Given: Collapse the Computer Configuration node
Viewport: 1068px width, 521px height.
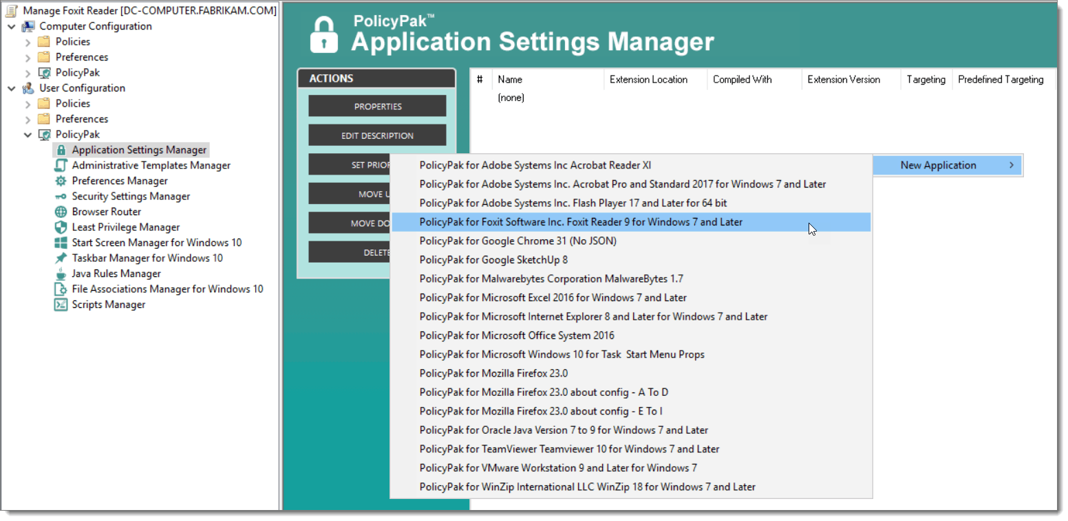Looking at the screenshot, I should [x=12, y=26].
